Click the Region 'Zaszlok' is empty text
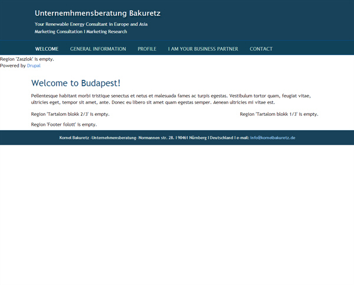This screenshot has height=285, width=354. (x=27, y=59)
